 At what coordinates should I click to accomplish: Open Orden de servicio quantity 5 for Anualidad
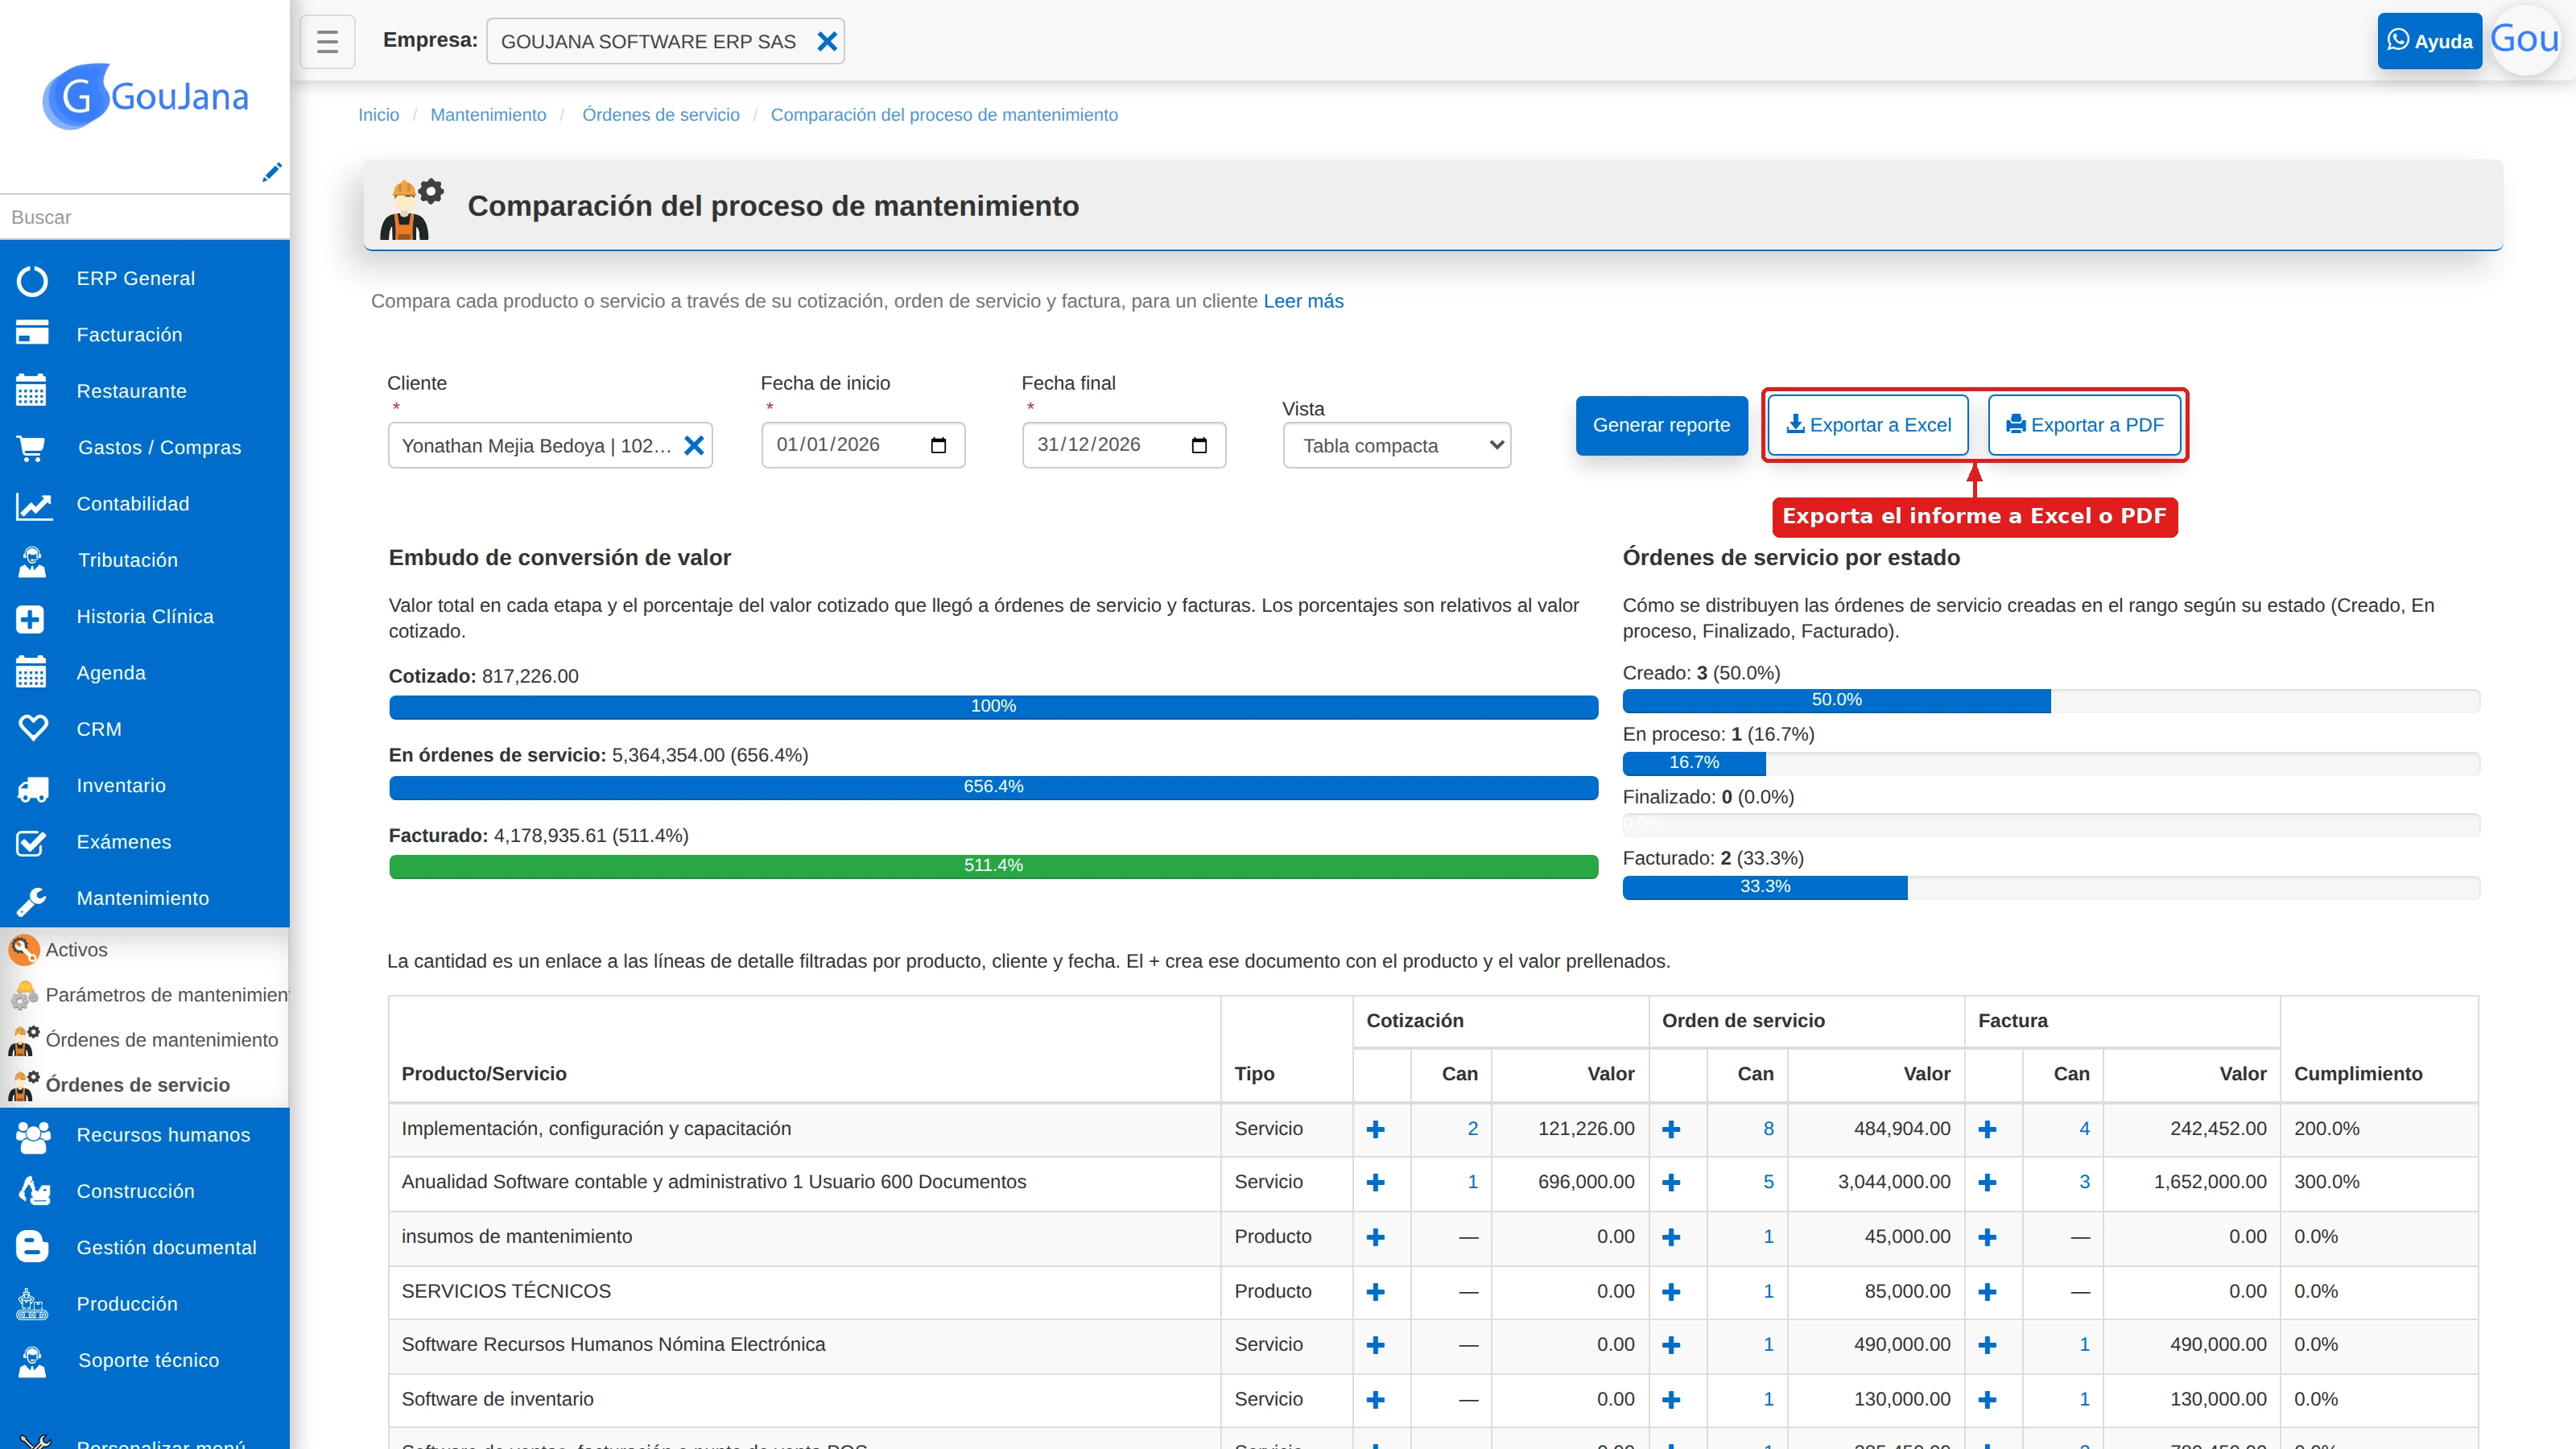click(x=1768, y=1182)
